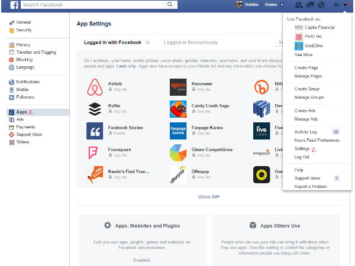Select Log Out in the menu
Screen dimensions: 355x266
pyautogui.click(x=302, y=157)
